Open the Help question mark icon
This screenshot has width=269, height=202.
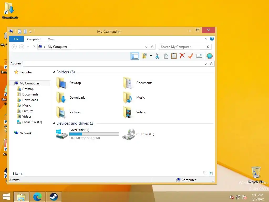click(212, 39)
